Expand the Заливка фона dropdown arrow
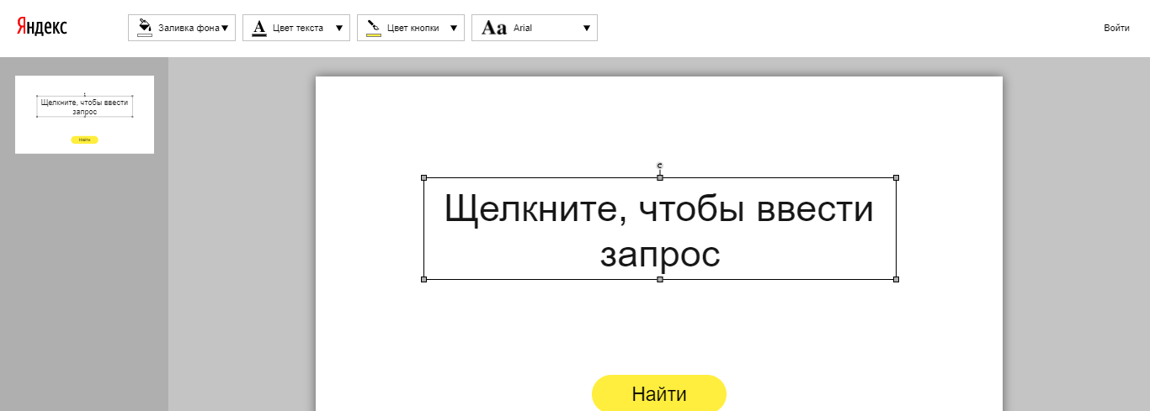Image resolution: width=1150 pixels, height=411 pixels. point(225,28)
